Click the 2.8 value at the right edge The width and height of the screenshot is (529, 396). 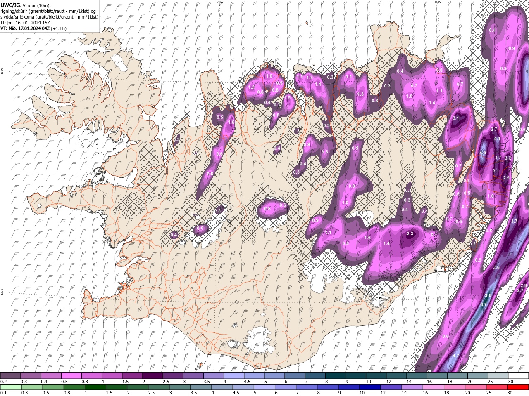[523, 285]
